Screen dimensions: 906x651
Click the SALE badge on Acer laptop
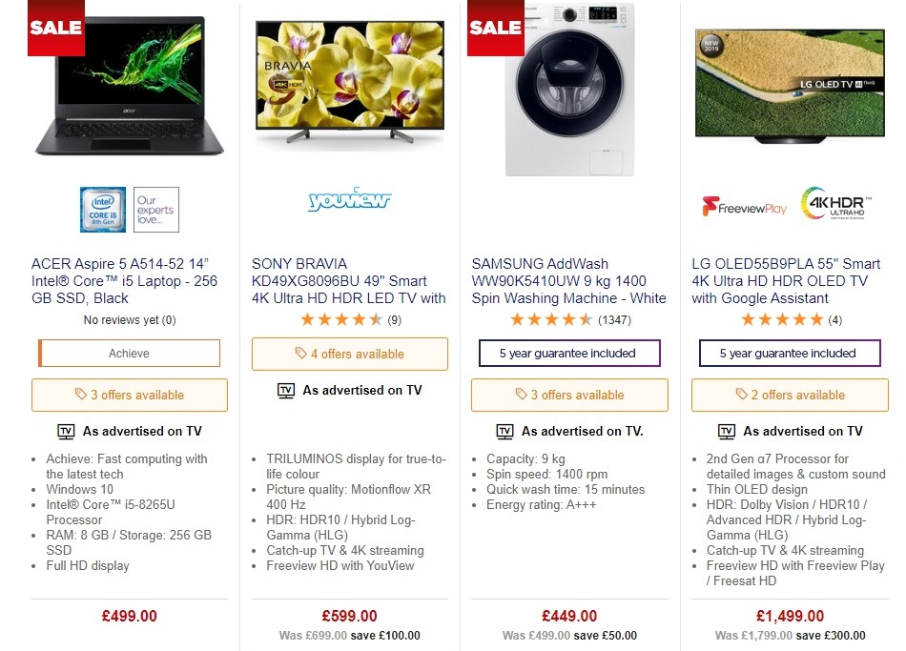(54, 28)
